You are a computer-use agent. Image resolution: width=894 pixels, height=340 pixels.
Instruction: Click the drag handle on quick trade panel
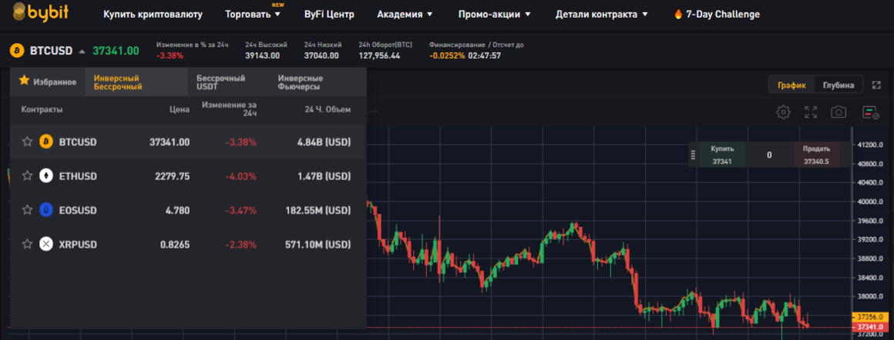(x=694, y=155)
